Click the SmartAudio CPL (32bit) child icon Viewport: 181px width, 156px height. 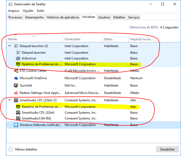[x=18, y=113]
